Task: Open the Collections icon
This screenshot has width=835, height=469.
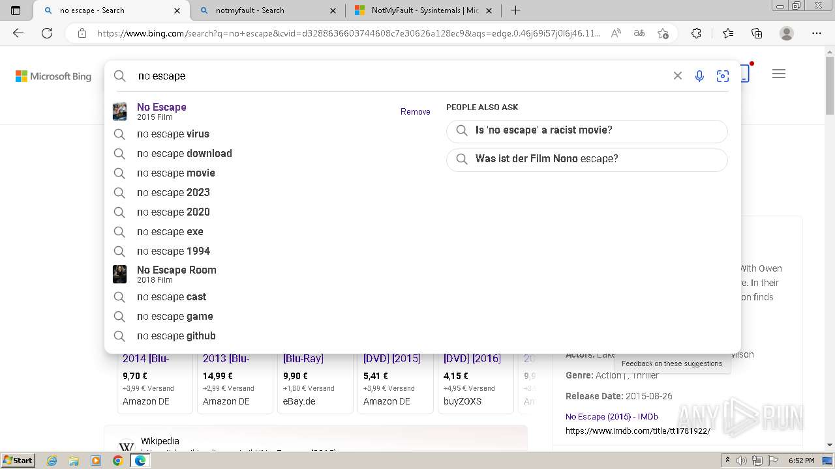Action: click(757, 33)
